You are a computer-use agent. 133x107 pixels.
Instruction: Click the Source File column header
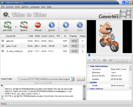pyautogui.click(x=16, y=36)
